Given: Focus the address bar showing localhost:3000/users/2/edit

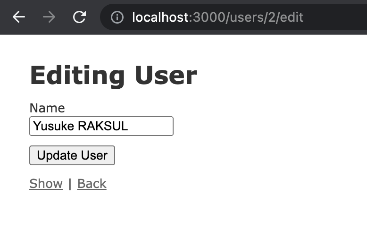Looking at the screenshot, I should [x=234, y=17].
